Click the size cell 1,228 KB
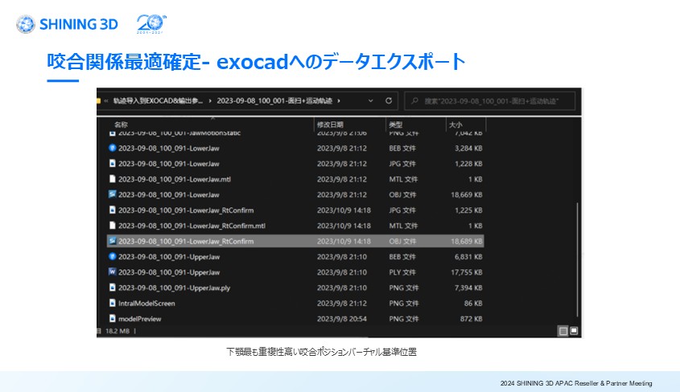The width and height of the screenshot is (680, 392). coord(468,164)
